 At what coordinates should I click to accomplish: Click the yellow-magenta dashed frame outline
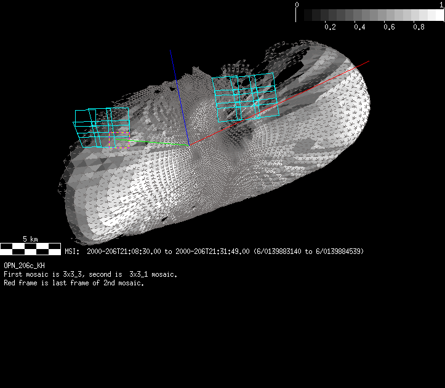(119, 148)
